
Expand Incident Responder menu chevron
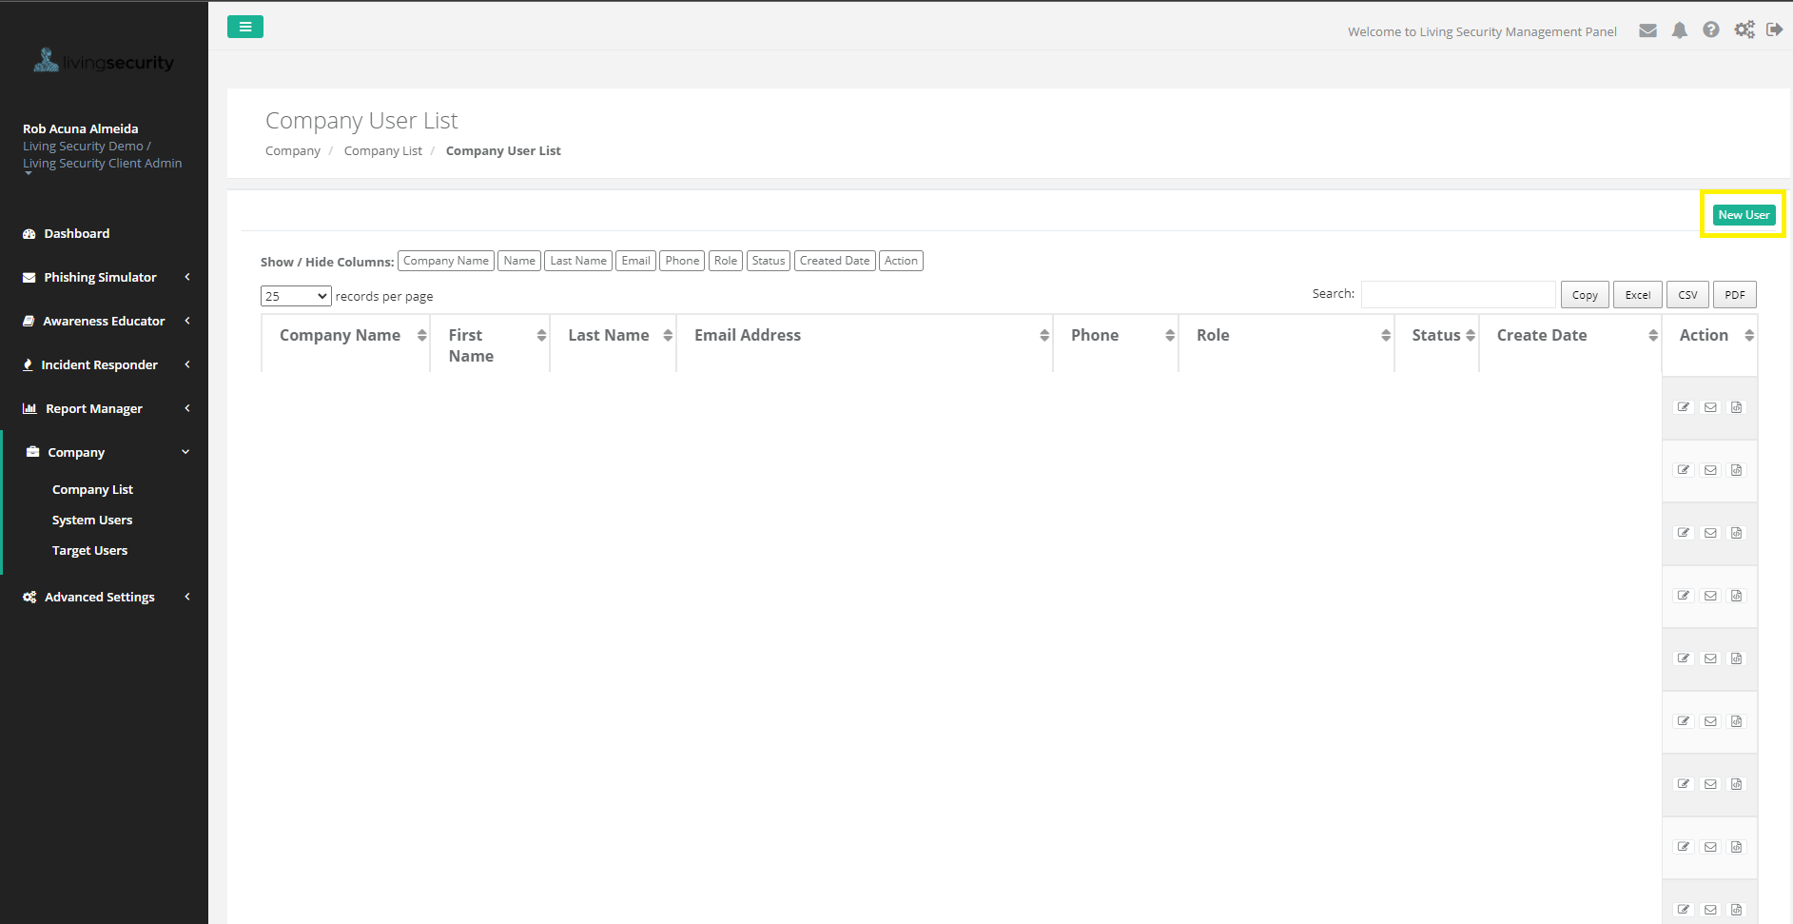187,364
